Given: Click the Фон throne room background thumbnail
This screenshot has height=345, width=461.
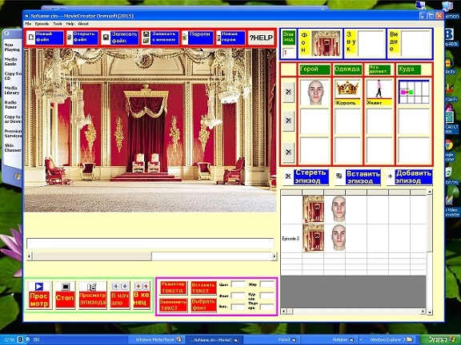Looking at the screenshot, I should (326, 43).
